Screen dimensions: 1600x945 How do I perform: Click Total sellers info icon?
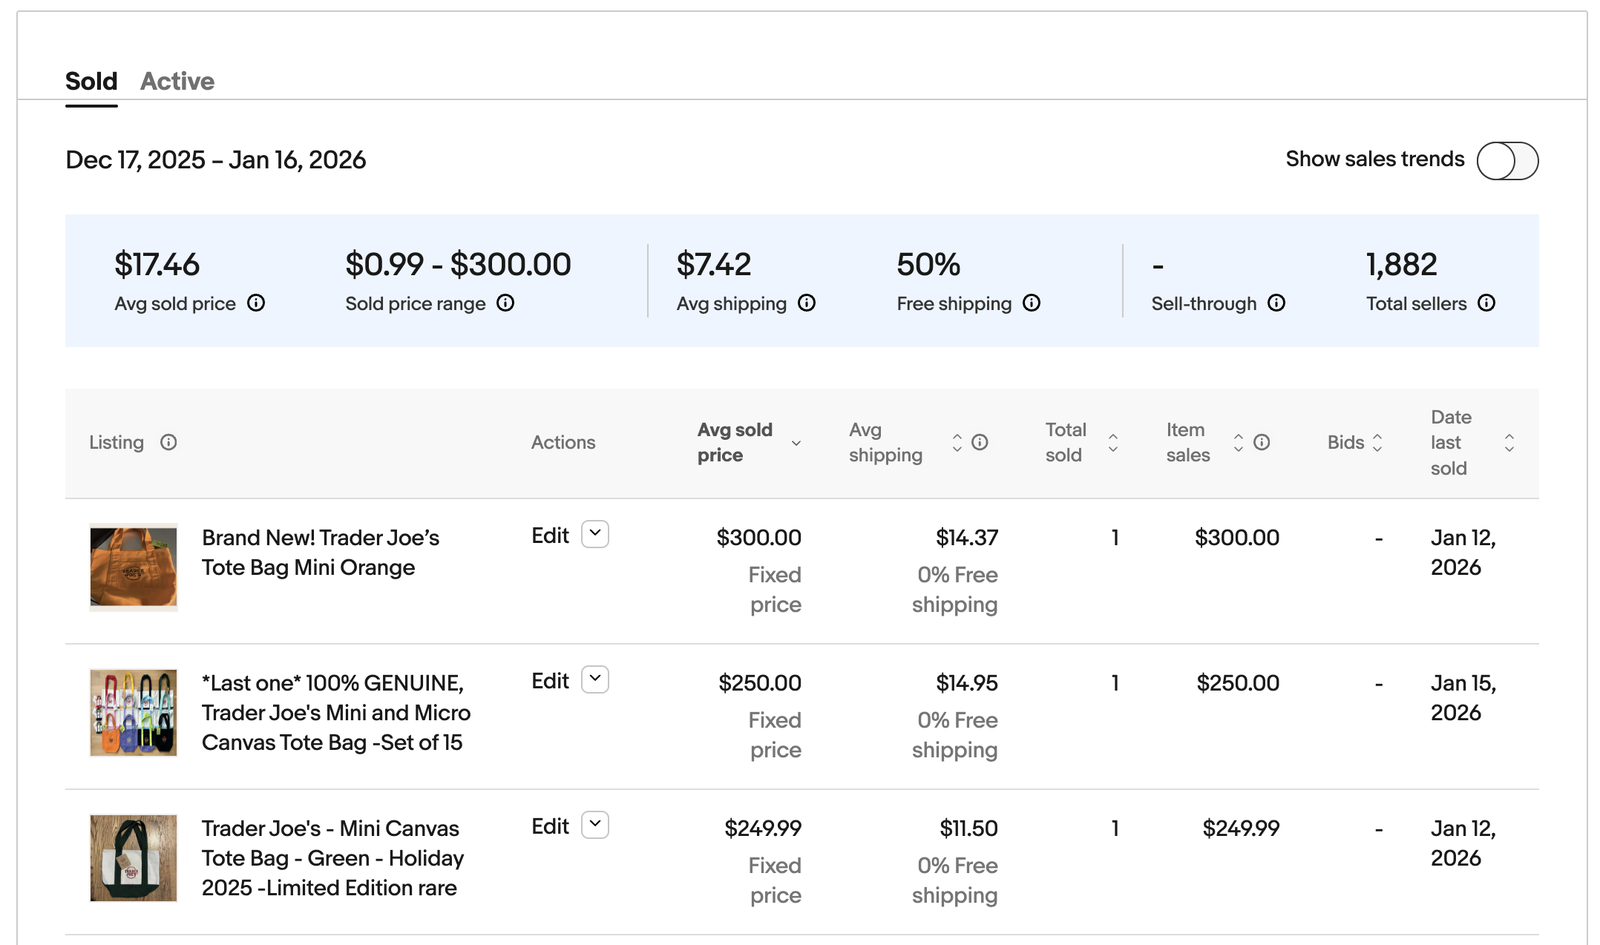[1486, 303]
